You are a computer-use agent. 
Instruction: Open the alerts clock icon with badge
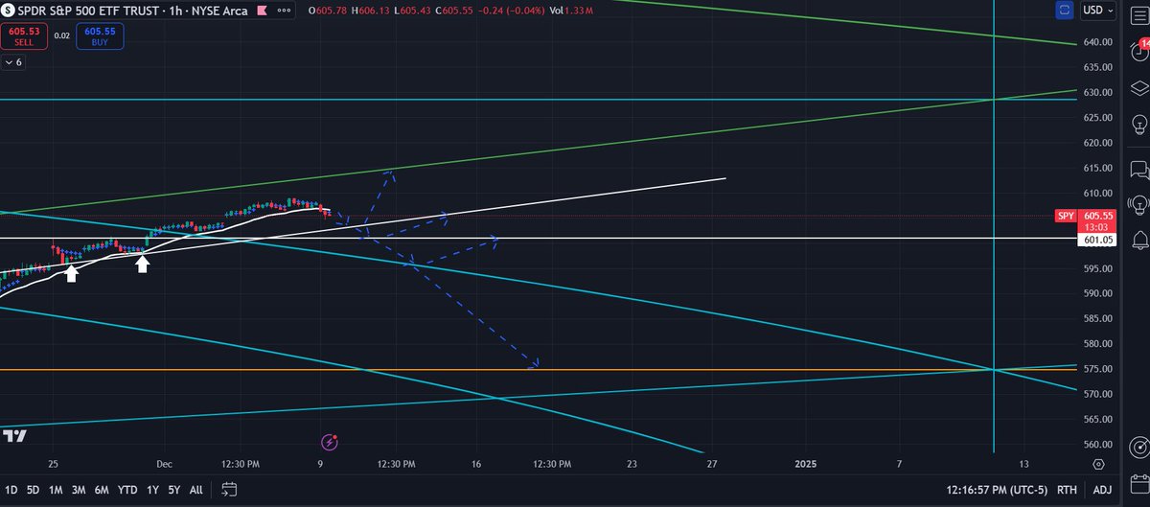[x=1138, y=49]
